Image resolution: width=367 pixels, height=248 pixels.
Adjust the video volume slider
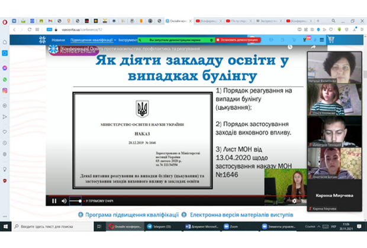click(75, 201)
